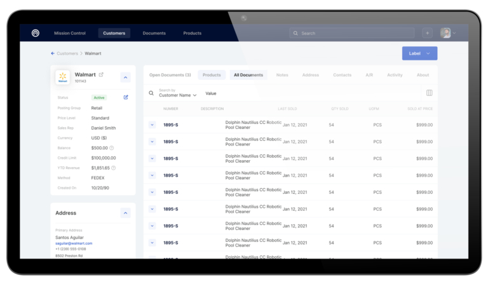Click the aguilar@walmart.com email link
Image resolution: width=488 pixels, height=284 pixels.
point(74,243)
